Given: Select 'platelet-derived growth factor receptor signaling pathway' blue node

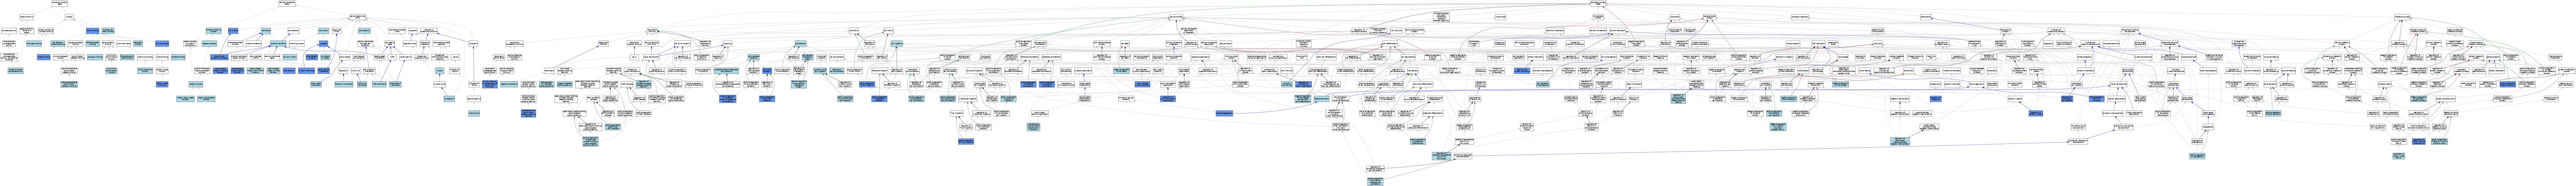Looking at the screenshot, I should point(529,113).
